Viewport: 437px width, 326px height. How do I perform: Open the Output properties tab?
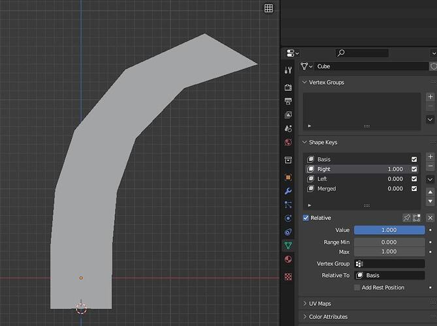[x=288, y=101]
